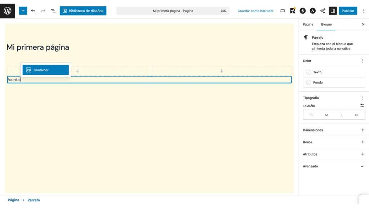Click the page title command bar
The width and height of the screenshot is (369, 208).
tap(173, 11)
